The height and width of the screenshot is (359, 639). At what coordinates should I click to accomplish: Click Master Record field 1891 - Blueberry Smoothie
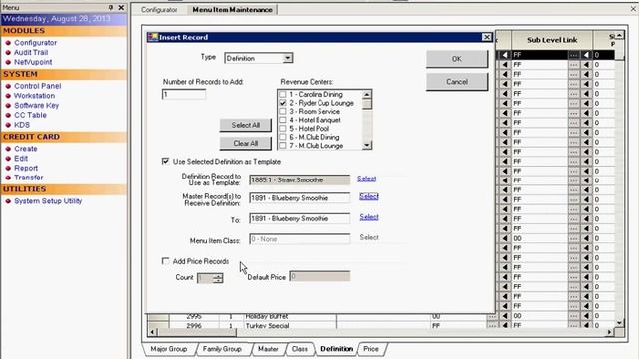(x=300, y=198)
